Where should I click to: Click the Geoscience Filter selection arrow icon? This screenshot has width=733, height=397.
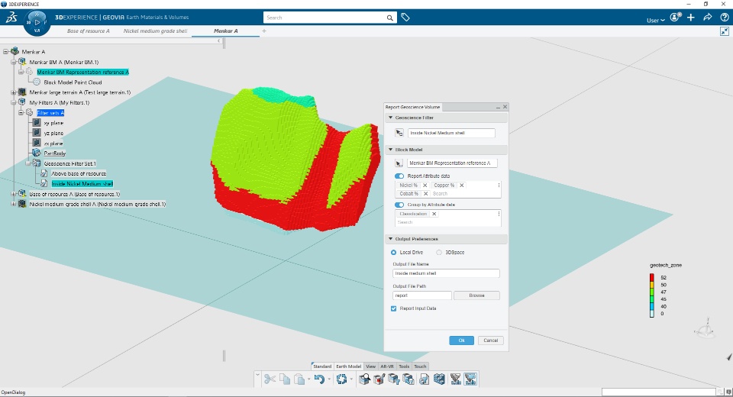tap(399, 133)
